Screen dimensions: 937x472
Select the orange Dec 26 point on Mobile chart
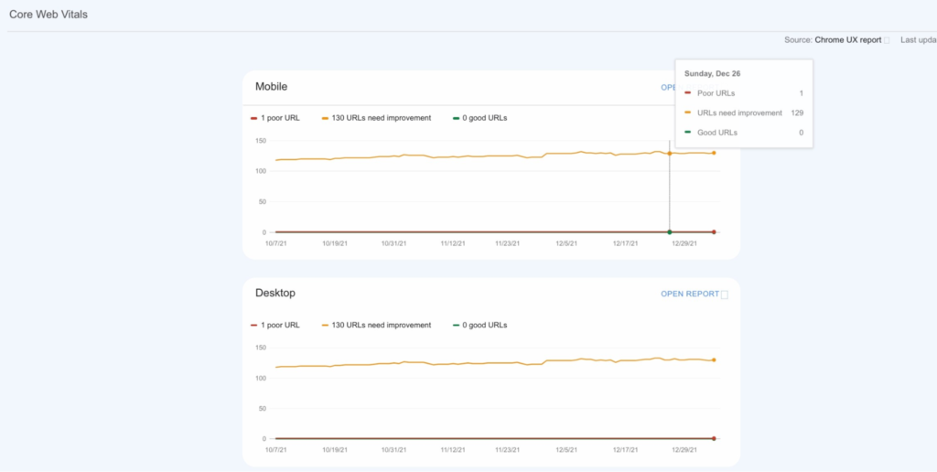[670, 153]
